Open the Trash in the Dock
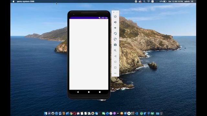The image size is (207, 116). click(161, 113)
